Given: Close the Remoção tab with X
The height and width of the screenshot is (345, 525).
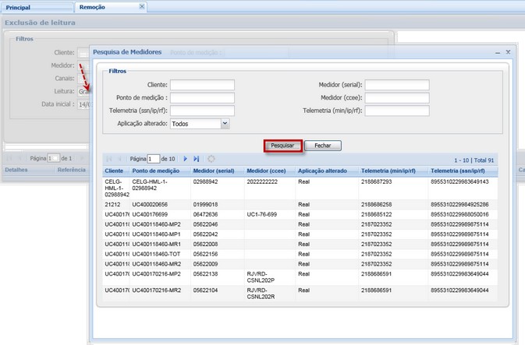Looking at the screenshot, I should pyautogui.click(x=141, y=6).
